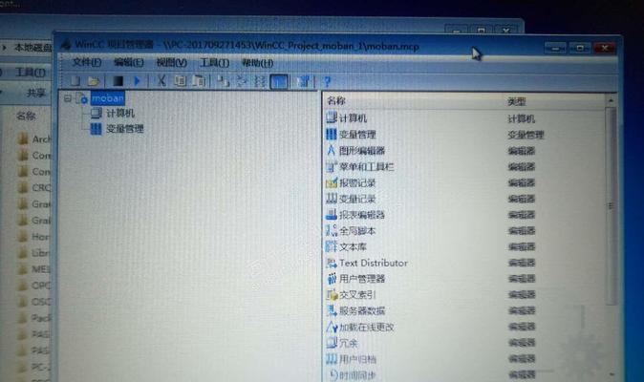The image size is (644, 382).
Task: Click the 加载在线更改 icon
Action: (x=331, y=327)
